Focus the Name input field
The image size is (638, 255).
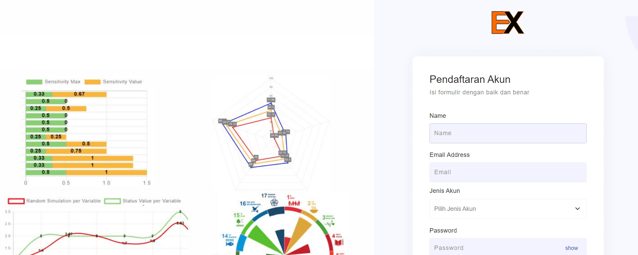coord(508,133)
